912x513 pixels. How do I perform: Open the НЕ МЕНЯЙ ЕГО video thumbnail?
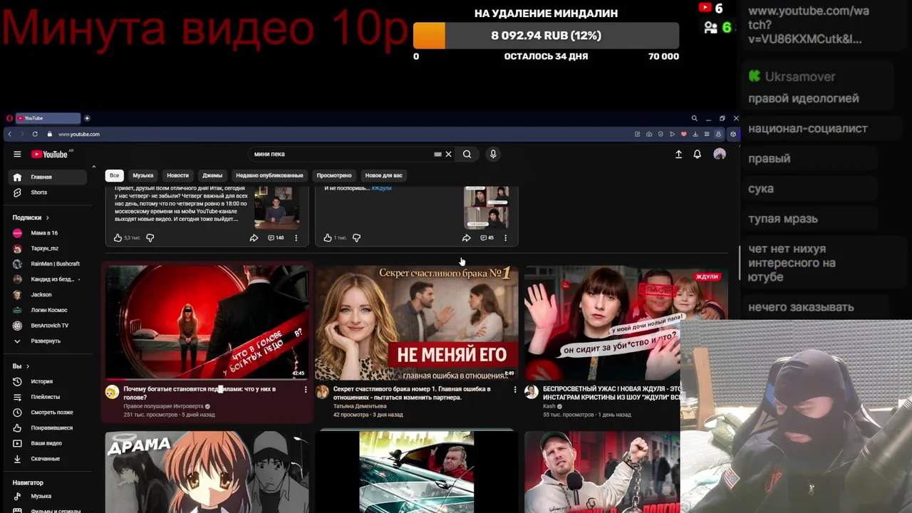pyautogui.click(x=416, y=323)
